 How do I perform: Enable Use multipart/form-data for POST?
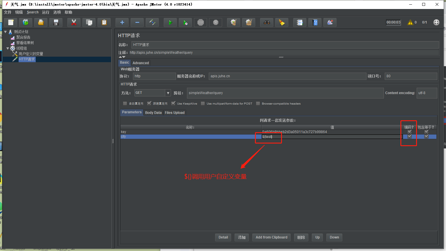tap(203, 103)
